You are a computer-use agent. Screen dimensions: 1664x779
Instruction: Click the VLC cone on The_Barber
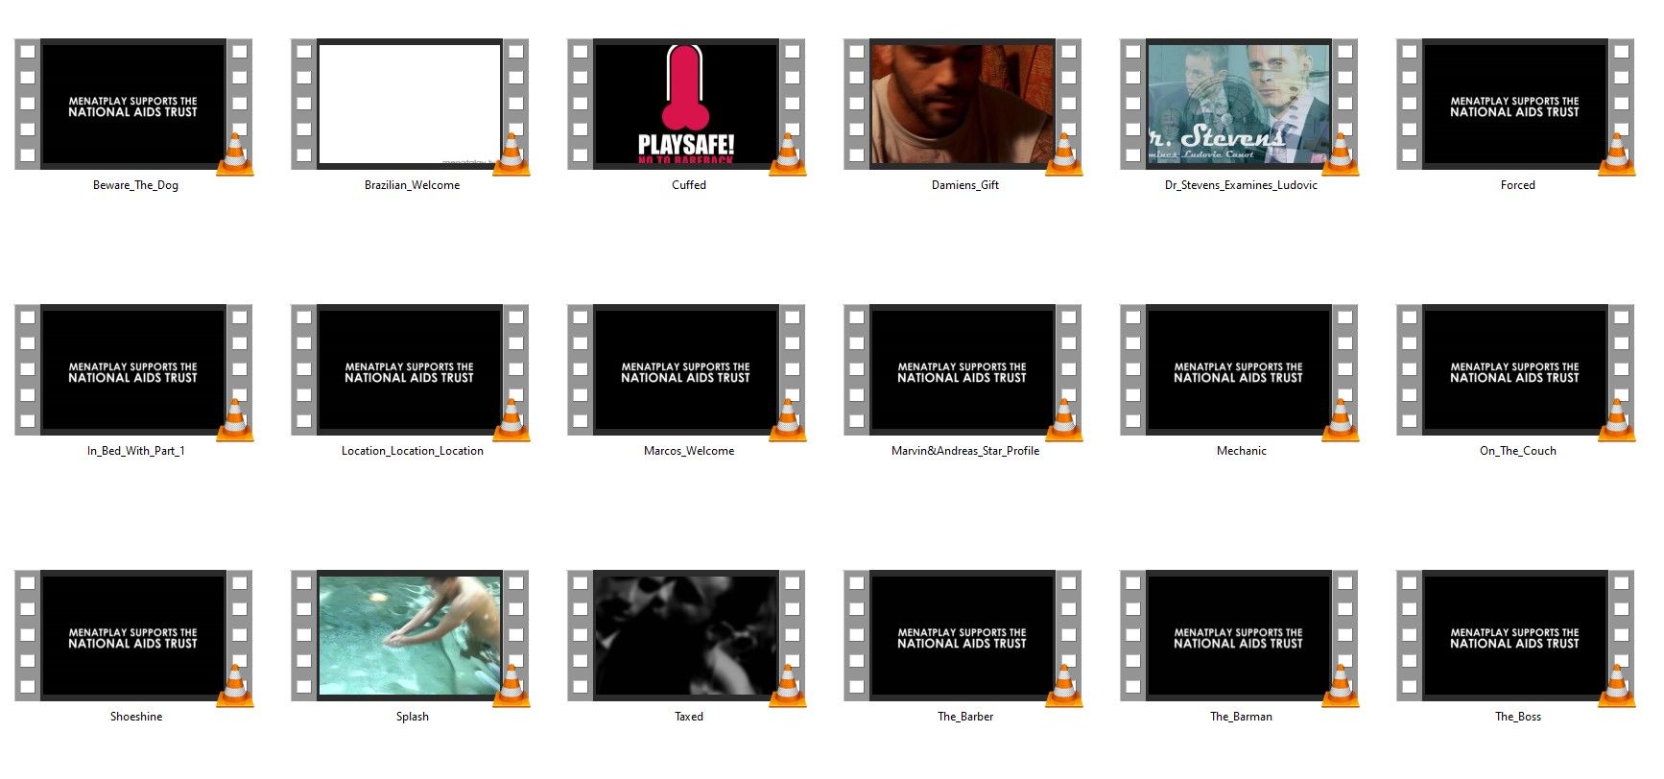(x=1064, y=686)
